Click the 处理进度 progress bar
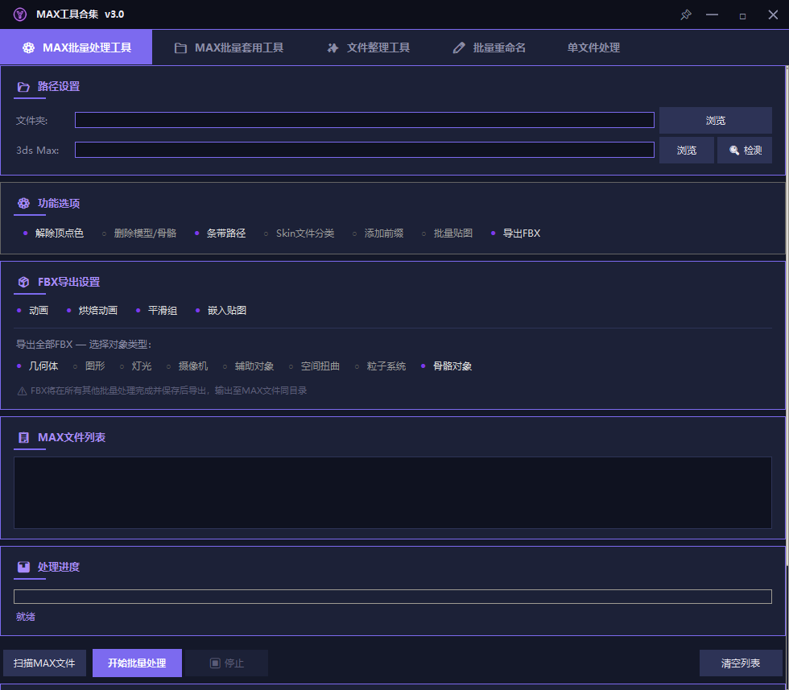 (x=393, y=597)
